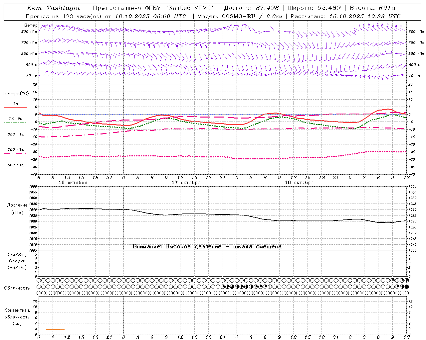Select the 'Высота: 691м' header field
This screenshot has width=426, height=340.
tap(373, 8)
